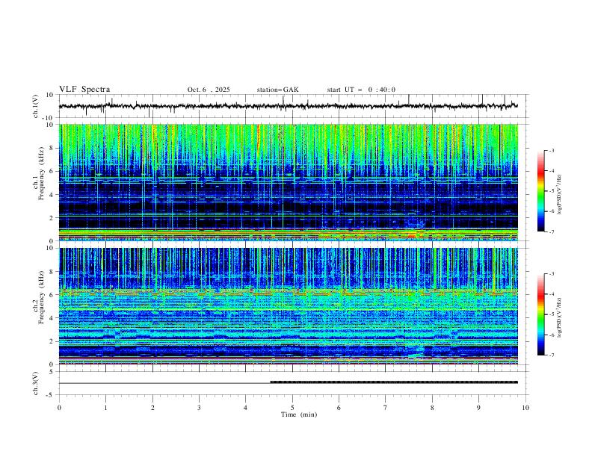Click the "-7" tick on ch.2 colorbar

(551, 355)
